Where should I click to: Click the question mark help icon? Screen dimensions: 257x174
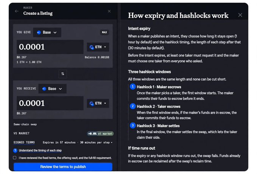(15, 150)
